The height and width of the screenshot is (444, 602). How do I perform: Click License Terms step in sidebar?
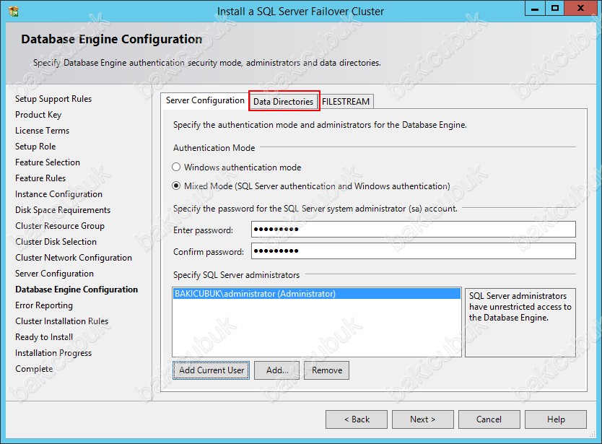click(x=43, y=131)
